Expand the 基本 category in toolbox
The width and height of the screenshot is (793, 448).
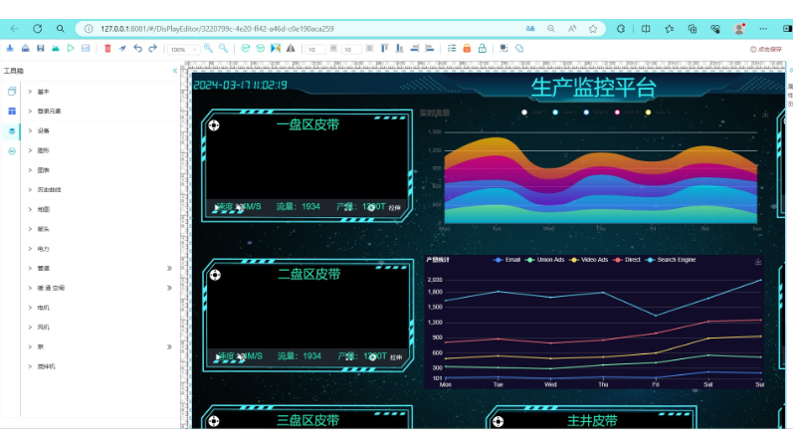(x=43, y=92)
